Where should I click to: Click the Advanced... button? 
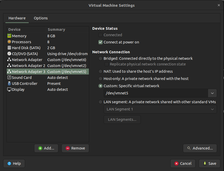(200, 148)
